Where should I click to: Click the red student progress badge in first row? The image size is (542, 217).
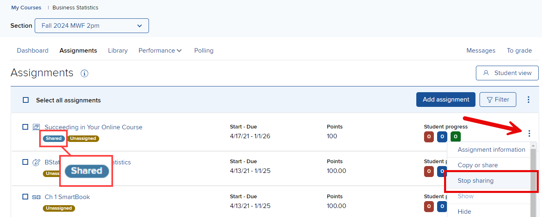(429, 137)
